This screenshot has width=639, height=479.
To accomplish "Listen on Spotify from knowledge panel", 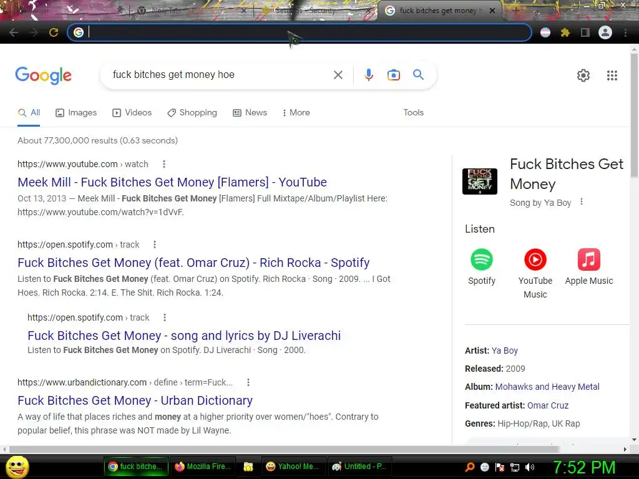I will 482,267.
